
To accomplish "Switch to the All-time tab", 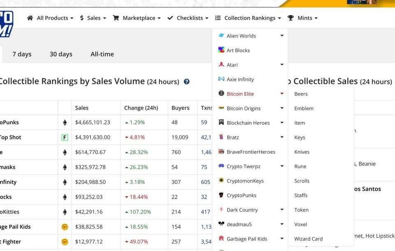I will (x=102, y=54).
